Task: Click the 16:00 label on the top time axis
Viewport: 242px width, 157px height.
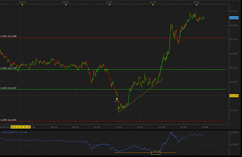Action: 153,2
